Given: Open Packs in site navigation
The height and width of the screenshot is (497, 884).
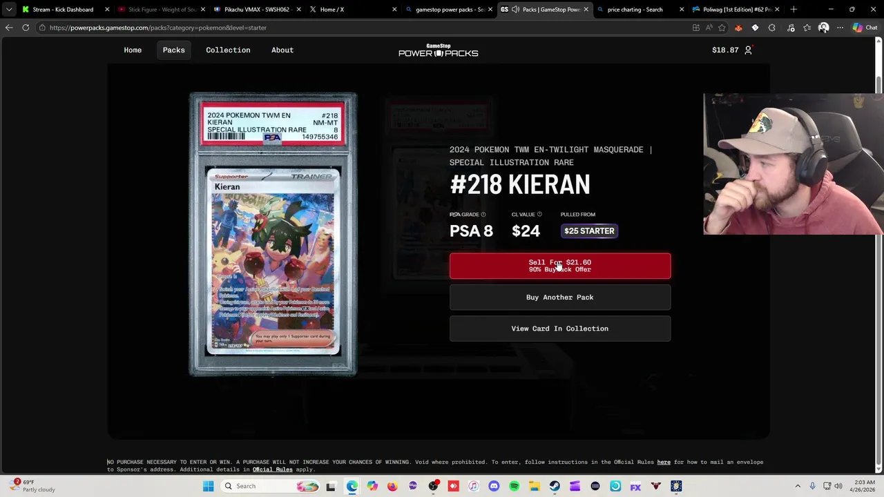Looking at the screenshot, I should point(173,50).
